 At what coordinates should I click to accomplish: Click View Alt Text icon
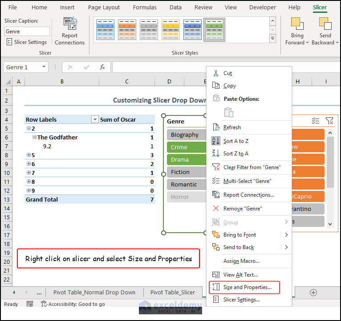pyautogui.click(x=216, y=274)
